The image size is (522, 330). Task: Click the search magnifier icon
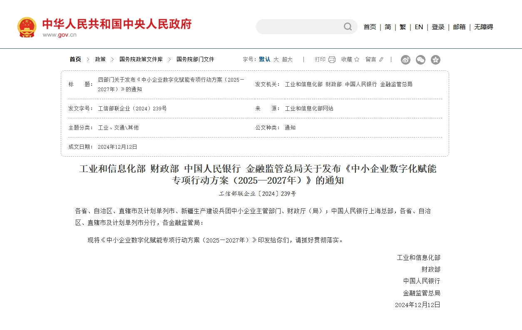(348, 27)
